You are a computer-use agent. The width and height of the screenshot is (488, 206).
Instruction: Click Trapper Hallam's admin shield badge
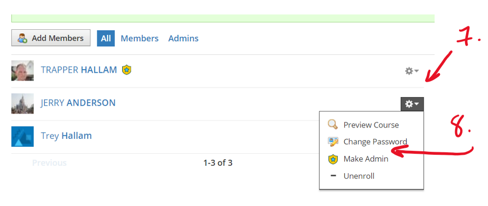(127, 70)
